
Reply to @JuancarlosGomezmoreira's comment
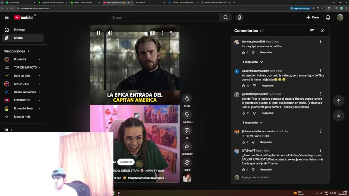(x=266, y=142)
